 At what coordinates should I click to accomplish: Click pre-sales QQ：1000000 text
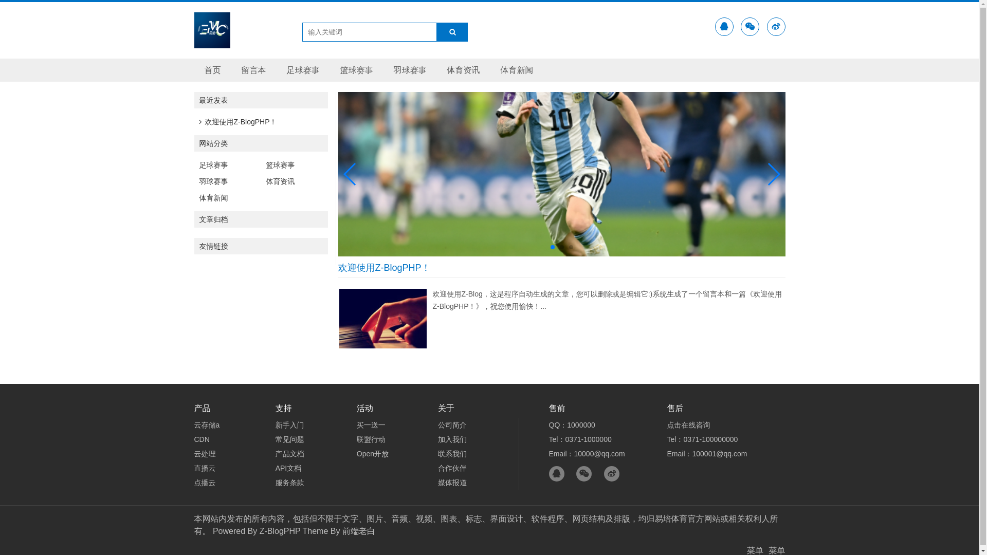click(572, 425)
